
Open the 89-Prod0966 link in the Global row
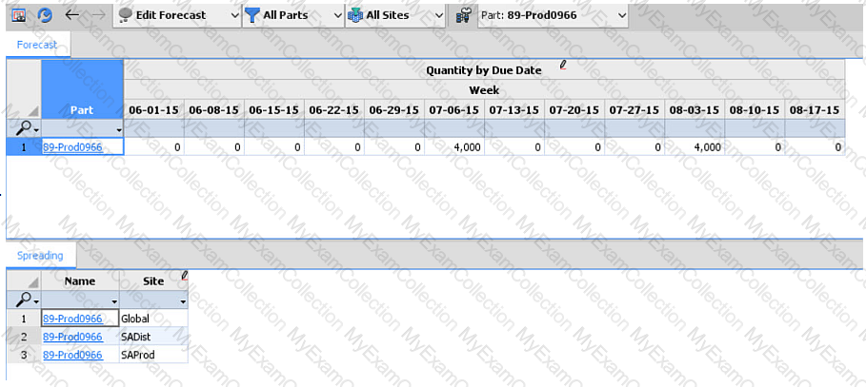(x=73, y=319)
